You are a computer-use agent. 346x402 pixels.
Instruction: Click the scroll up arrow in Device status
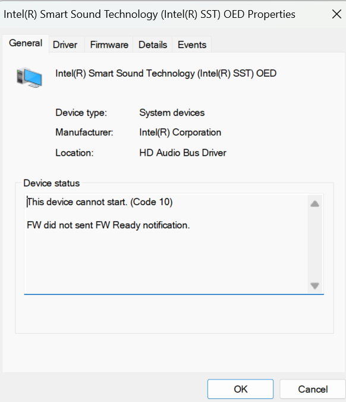click(x=314, y=204)
